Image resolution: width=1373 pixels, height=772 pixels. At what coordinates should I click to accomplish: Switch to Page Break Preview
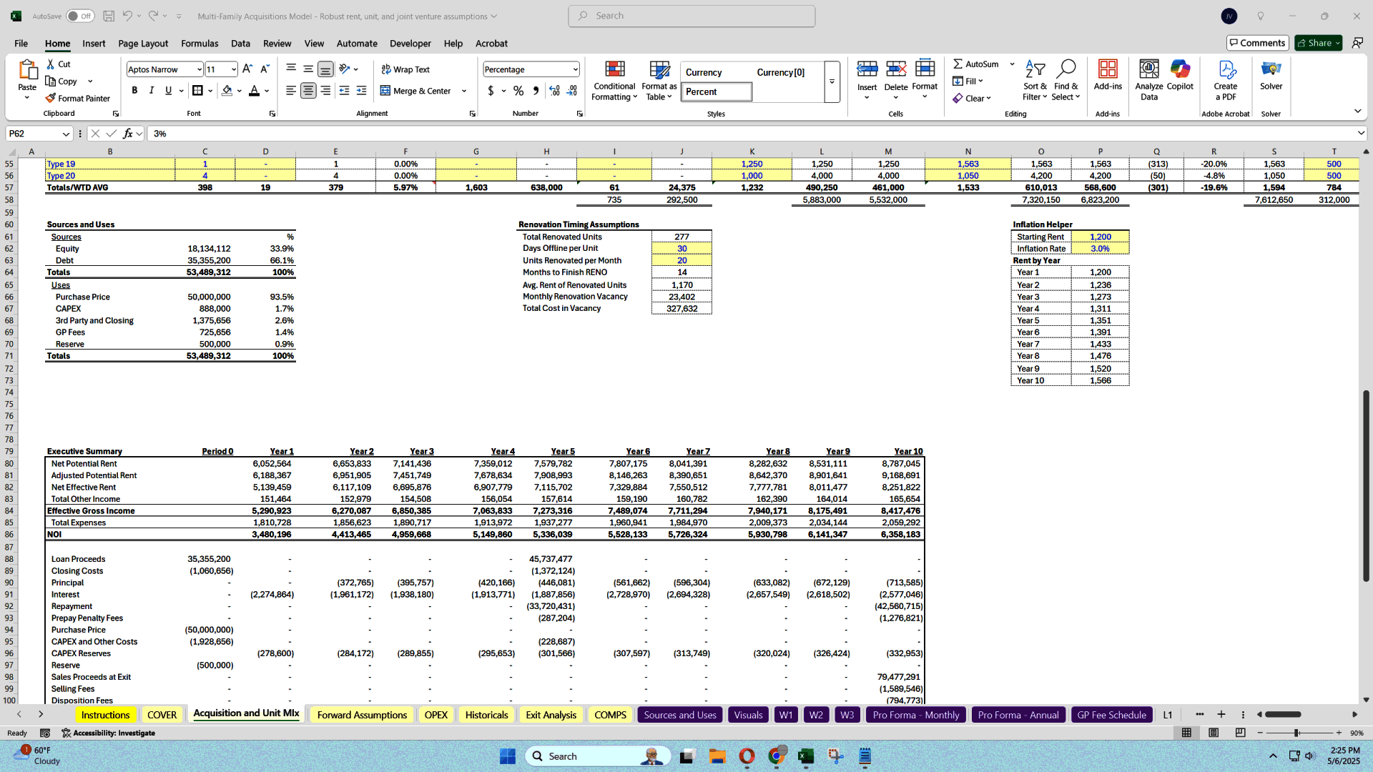(1240, 733)
